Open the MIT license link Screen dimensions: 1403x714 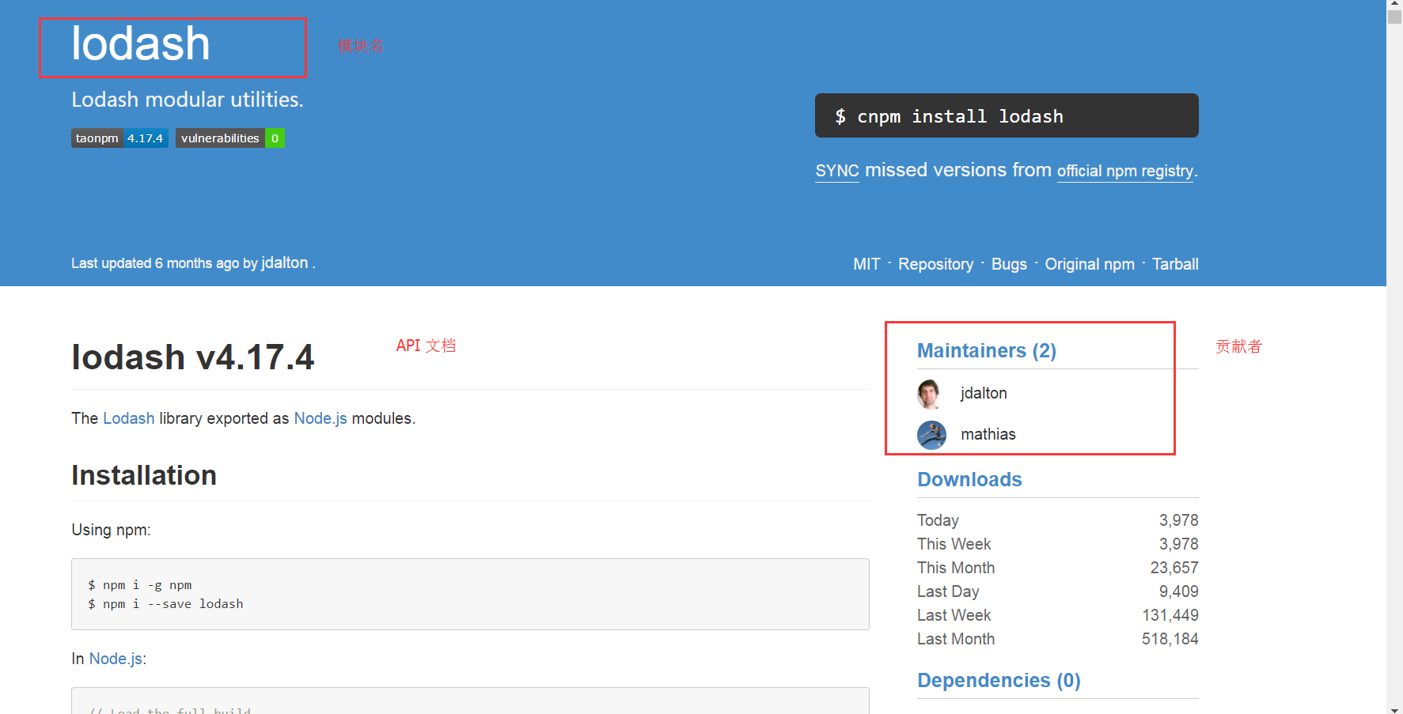tap(866, 264)
